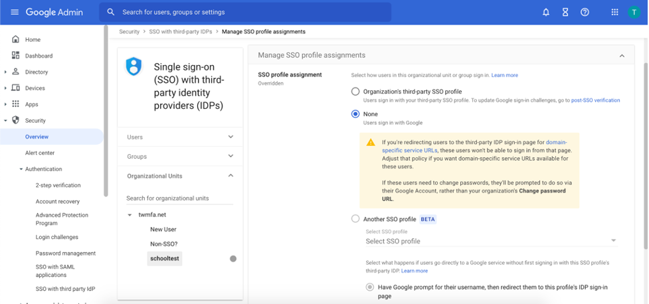Open SSO with SAML applications
The width and height of the screenshot is (649, 304).
point(55,271)
